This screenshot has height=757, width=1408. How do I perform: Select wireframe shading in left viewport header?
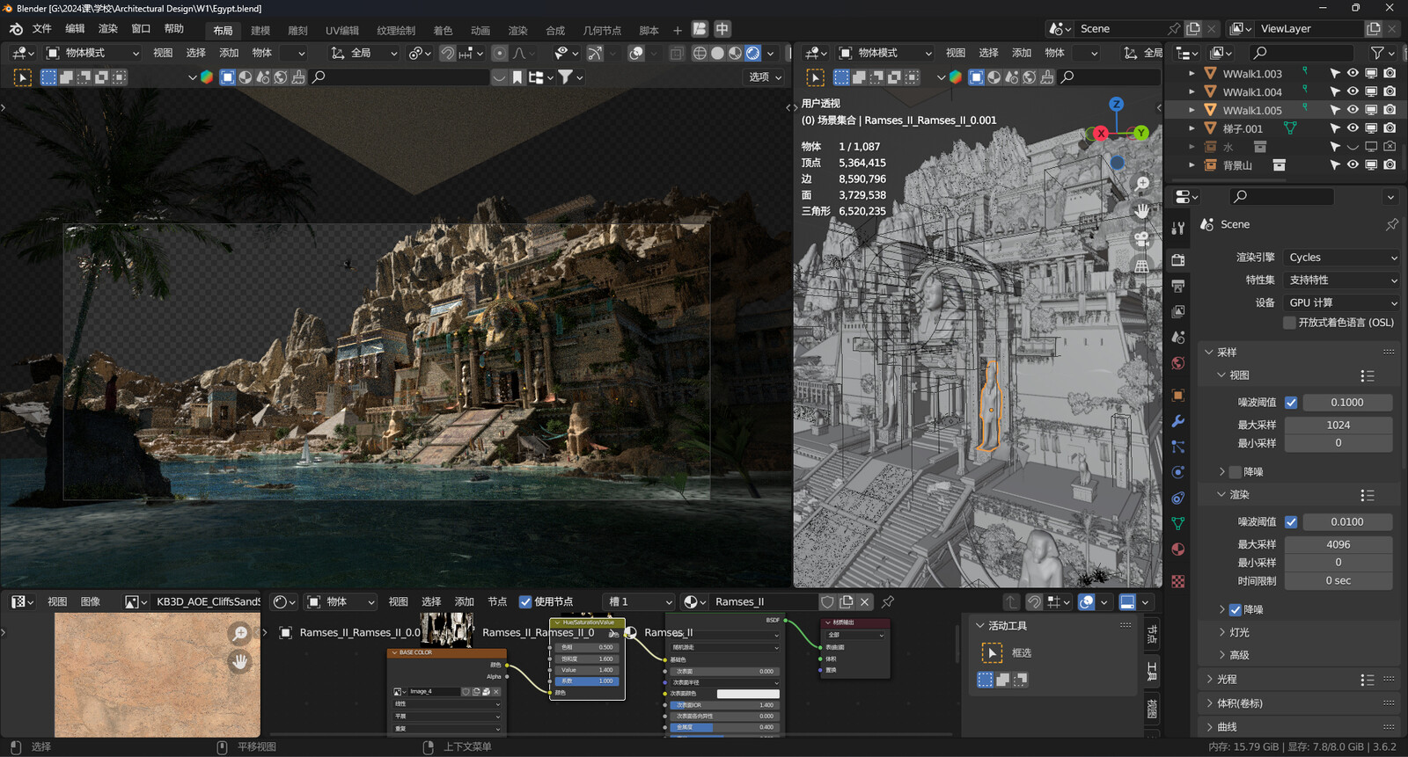(700, 53)
